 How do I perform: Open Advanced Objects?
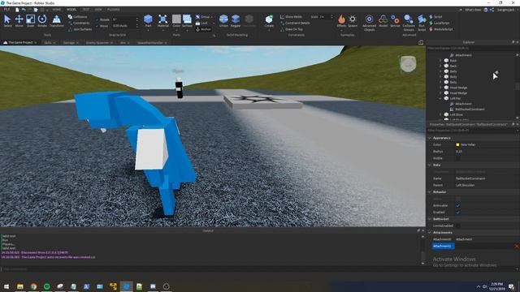point(369,22)
